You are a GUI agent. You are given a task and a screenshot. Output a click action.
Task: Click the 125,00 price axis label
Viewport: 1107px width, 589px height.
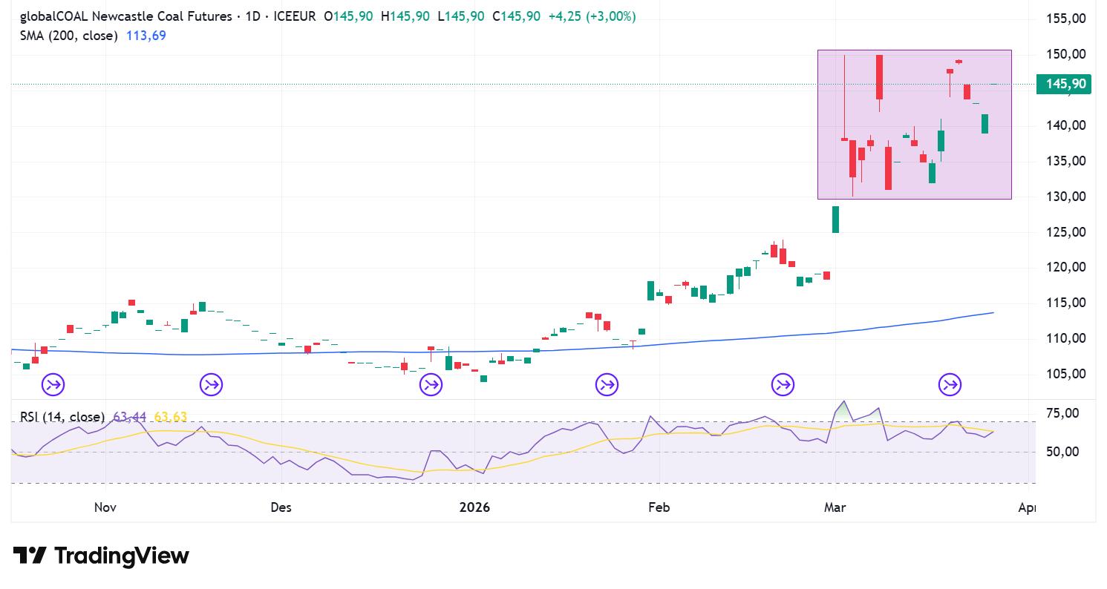pyautogui.click(x=1067, y=232)
